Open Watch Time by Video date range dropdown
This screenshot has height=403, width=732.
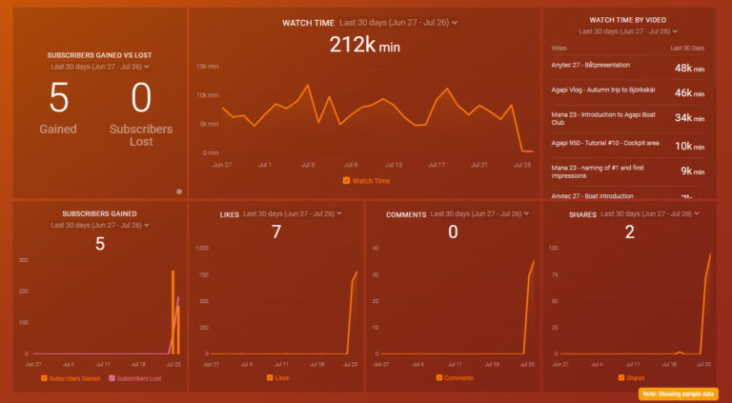pos(628,31)
